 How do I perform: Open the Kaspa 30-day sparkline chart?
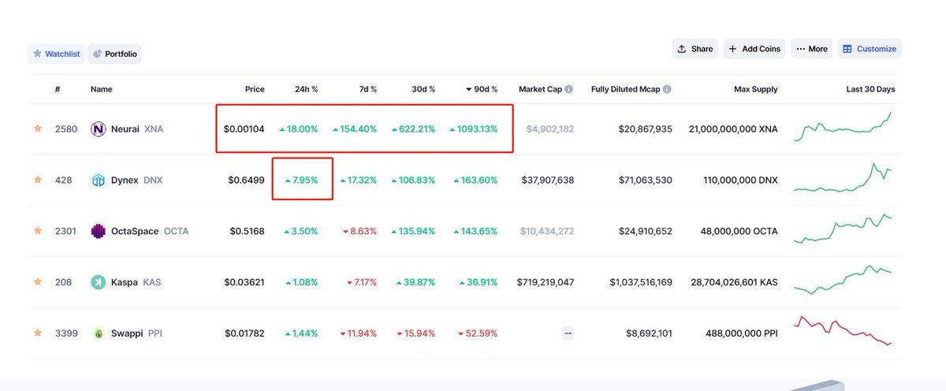(x=843, y=280)
